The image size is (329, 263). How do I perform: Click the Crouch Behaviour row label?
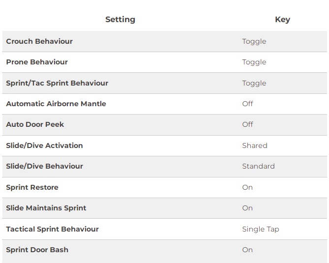point(39,41)
